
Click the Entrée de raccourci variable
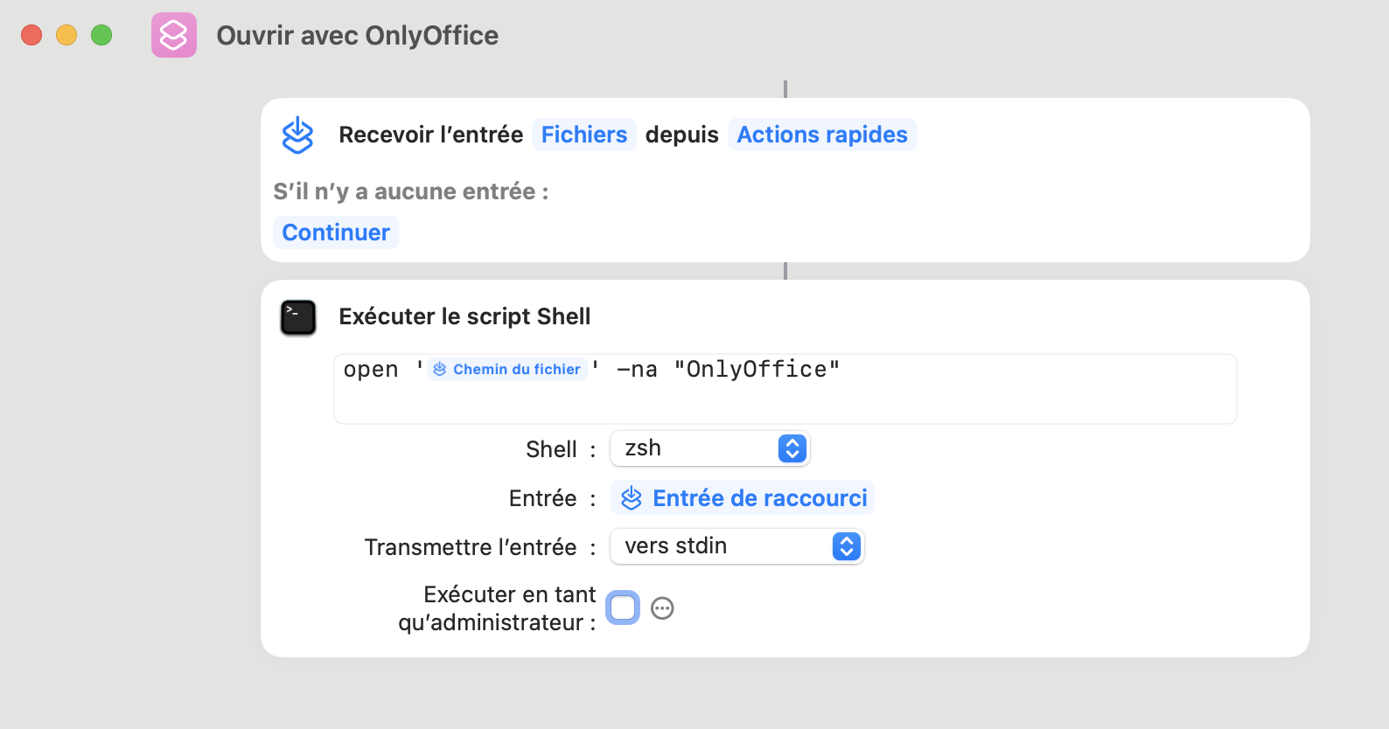(743, 498)
